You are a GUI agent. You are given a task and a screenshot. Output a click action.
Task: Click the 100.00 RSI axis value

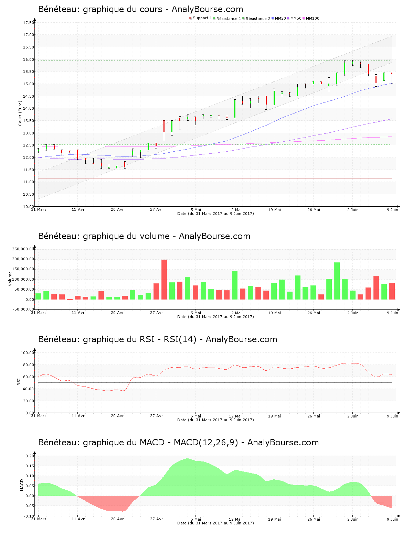point(28,353)
